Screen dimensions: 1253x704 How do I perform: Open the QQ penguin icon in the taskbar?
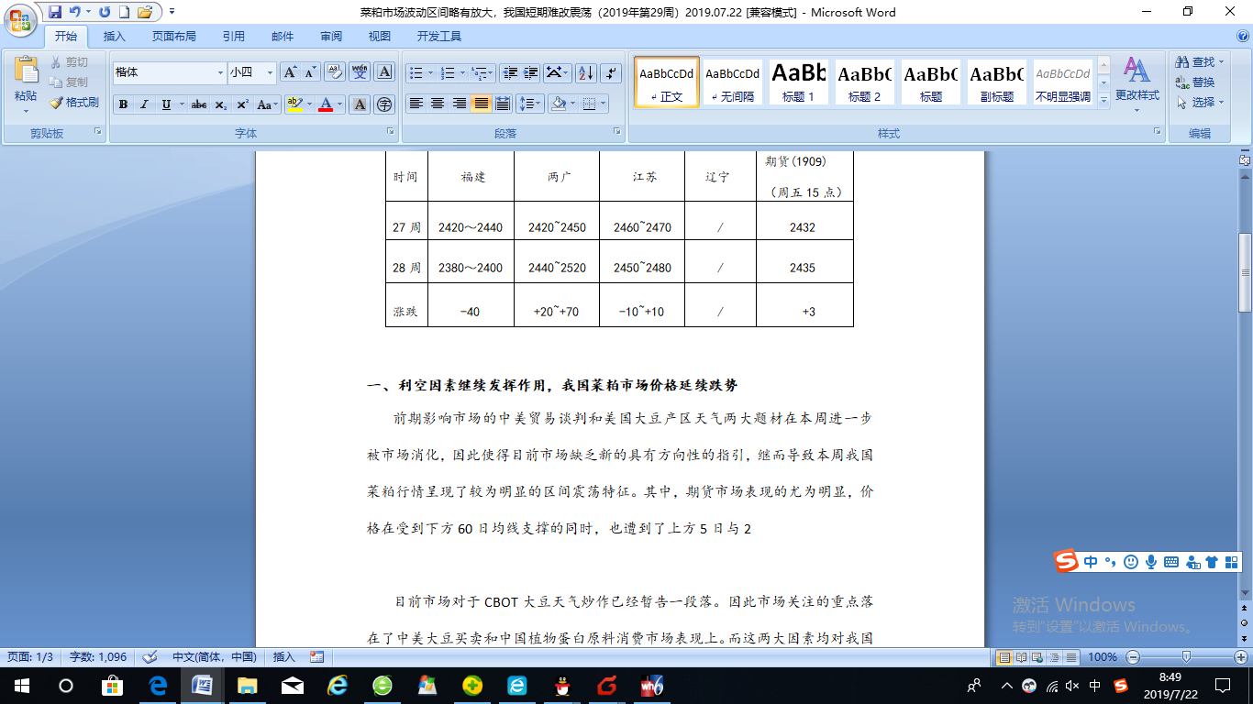(563, 685)
